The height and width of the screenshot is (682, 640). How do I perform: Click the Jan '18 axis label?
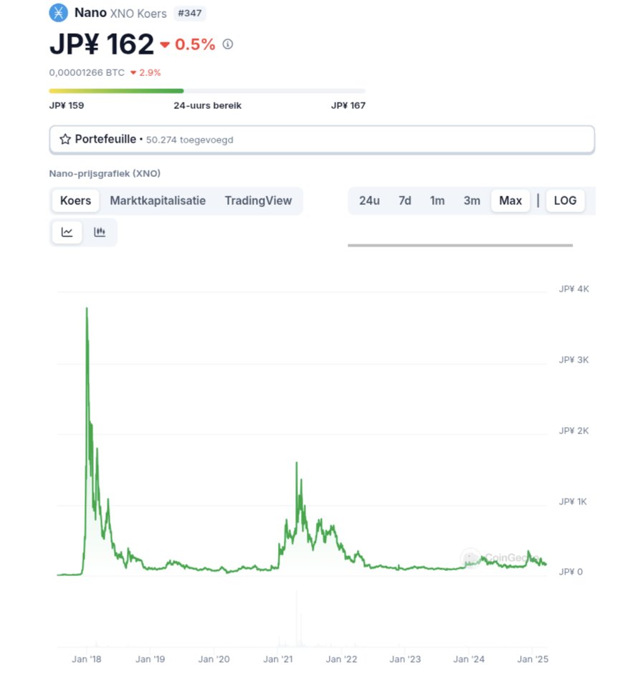87,659
